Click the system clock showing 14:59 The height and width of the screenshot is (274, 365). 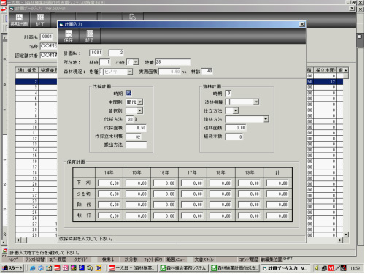tap(355, 268)
